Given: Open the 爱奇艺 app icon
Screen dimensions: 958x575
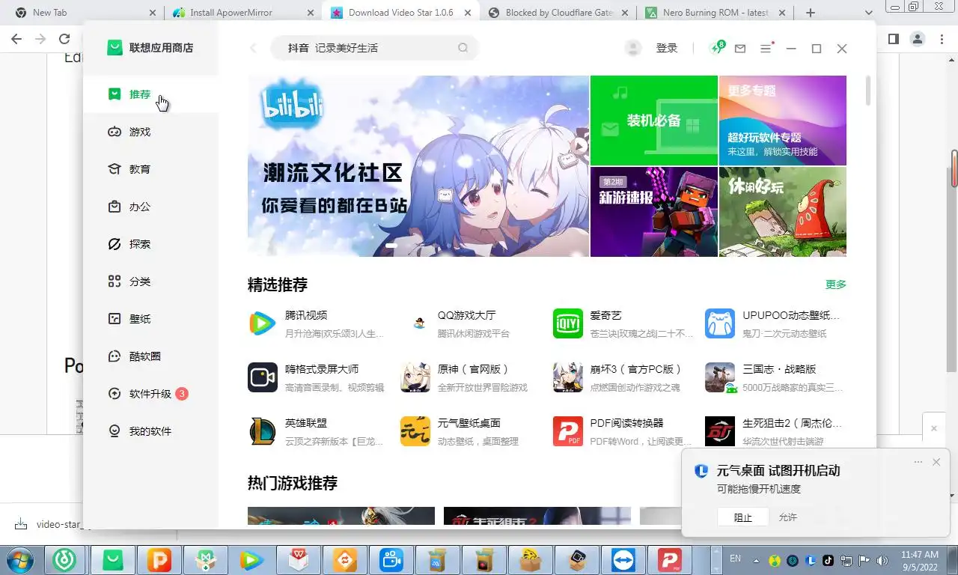Looking at the screenshot, I should (x=568, y=323).
